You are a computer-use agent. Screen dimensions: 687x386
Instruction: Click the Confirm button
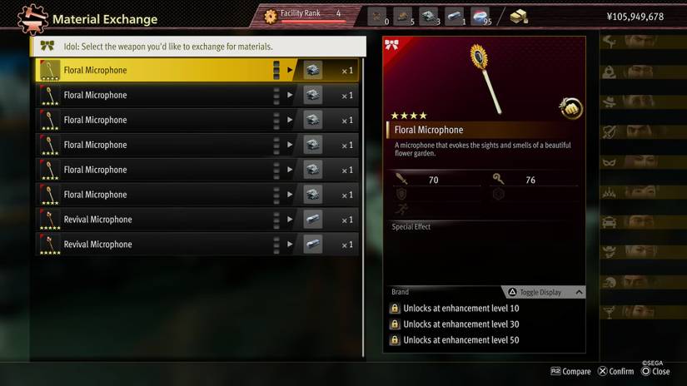615,371
